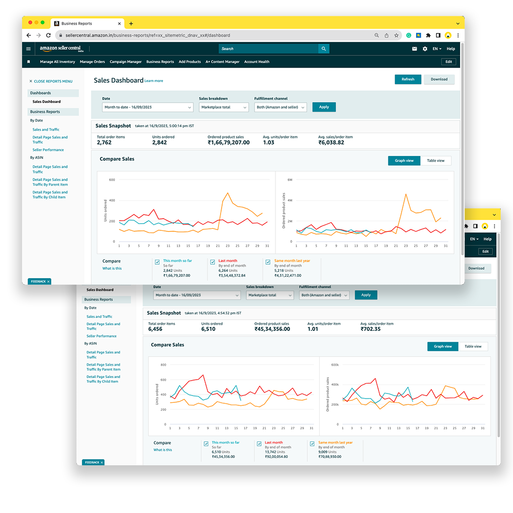Open the hamburger menu in front window

click(28, 49)
